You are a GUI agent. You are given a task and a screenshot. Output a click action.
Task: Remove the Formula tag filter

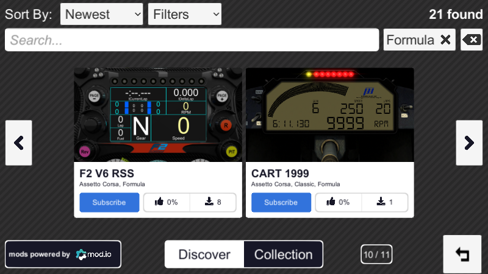445,40
